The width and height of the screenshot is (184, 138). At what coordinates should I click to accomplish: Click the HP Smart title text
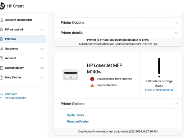pos(15,6)
